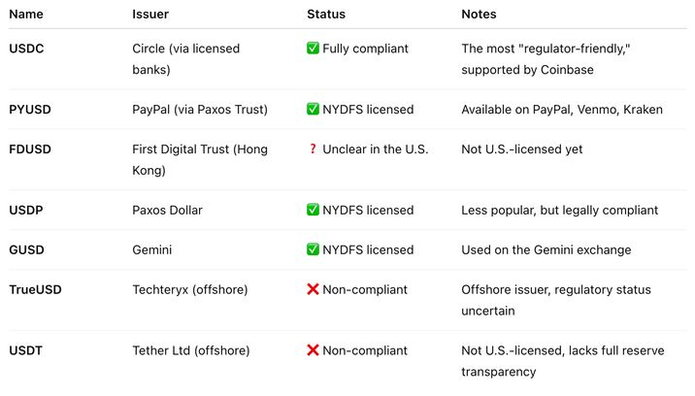Click the green checkmark beside Fully compliant
This screenshot has height=396, width=695.
313,48
